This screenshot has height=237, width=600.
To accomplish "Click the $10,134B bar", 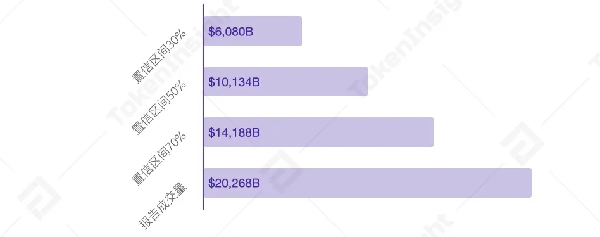I will tap(286, 82).
